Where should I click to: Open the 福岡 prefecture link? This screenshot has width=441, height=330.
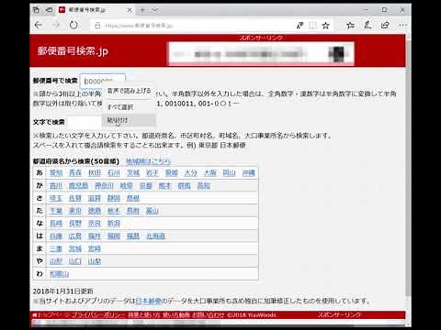[x=114, y=236]
